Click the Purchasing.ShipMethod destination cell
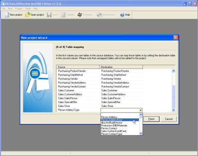The image size is (198, 156). point(121,75)
